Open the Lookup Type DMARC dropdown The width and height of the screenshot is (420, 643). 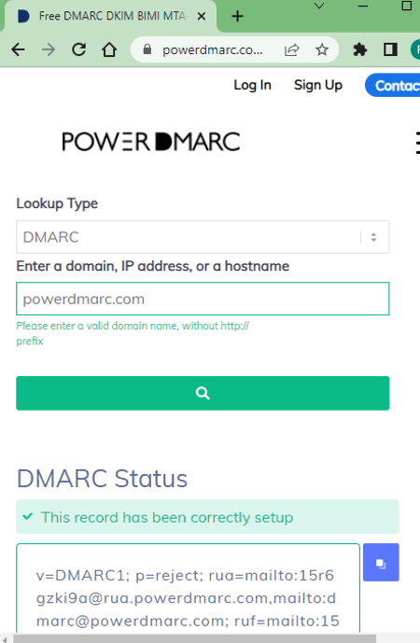203,237
